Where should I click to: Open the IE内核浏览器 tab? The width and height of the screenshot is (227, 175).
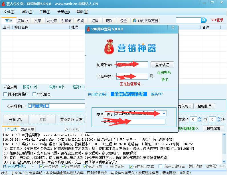[145, 21]
